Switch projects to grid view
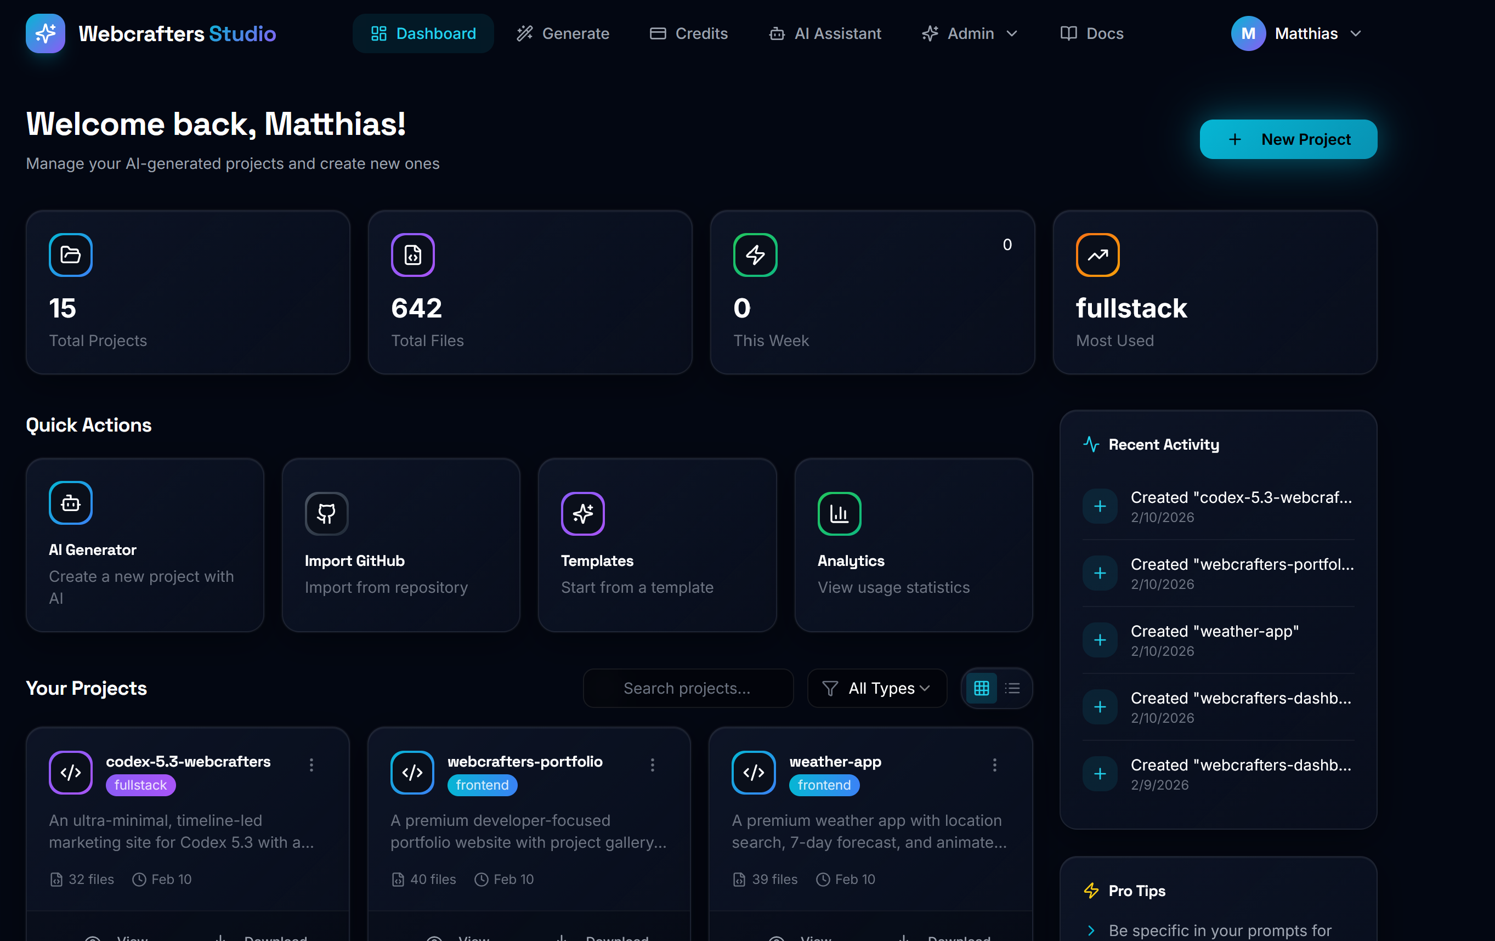Image resolution: width=1495 pixels, height=941 pixels. tap(981, 688)
